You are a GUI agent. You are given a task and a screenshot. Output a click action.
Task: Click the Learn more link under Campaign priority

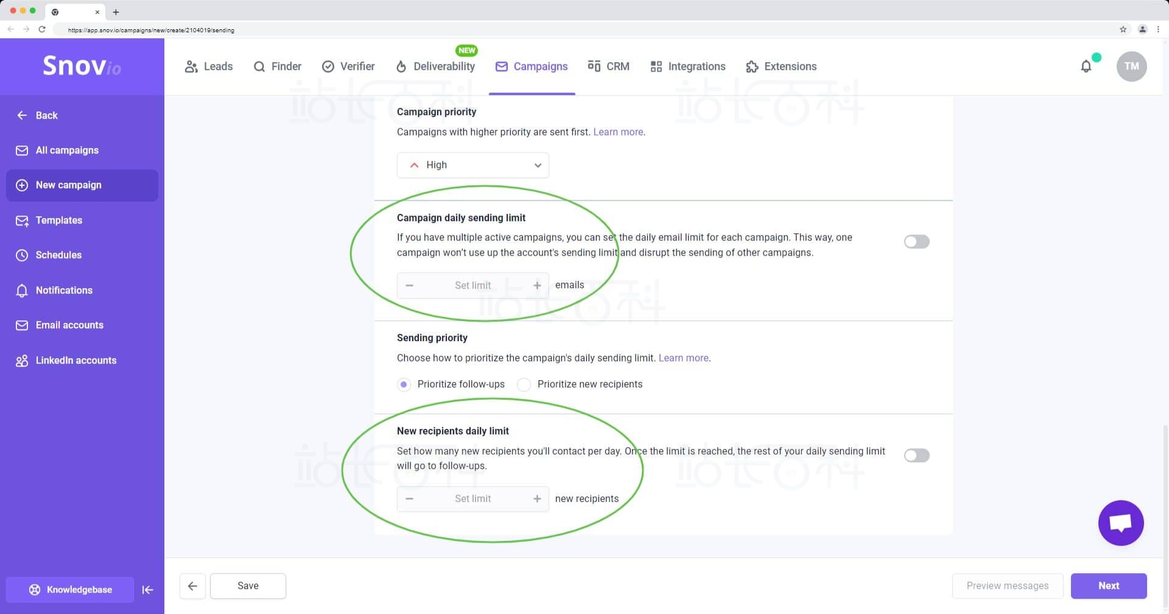coord(618,132)
